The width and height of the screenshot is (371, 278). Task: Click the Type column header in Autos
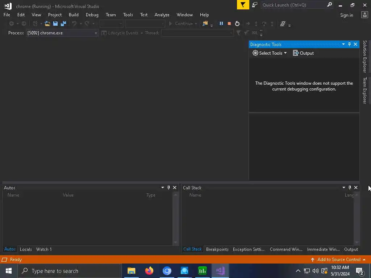click(151, 195)
